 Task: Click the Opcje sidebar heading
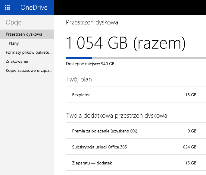click(x=14, y=22)
